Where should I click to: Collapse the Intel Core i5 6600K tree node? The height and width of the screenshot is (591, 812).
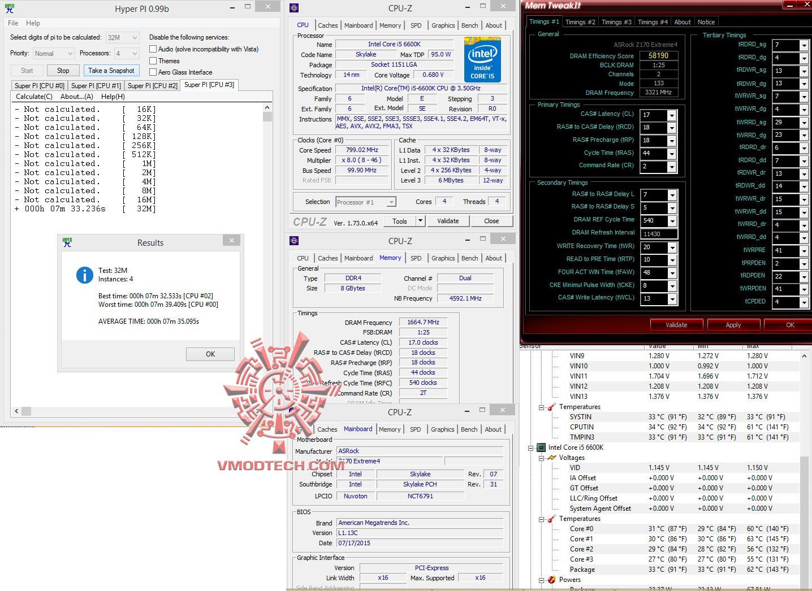[x=531, y=448]
